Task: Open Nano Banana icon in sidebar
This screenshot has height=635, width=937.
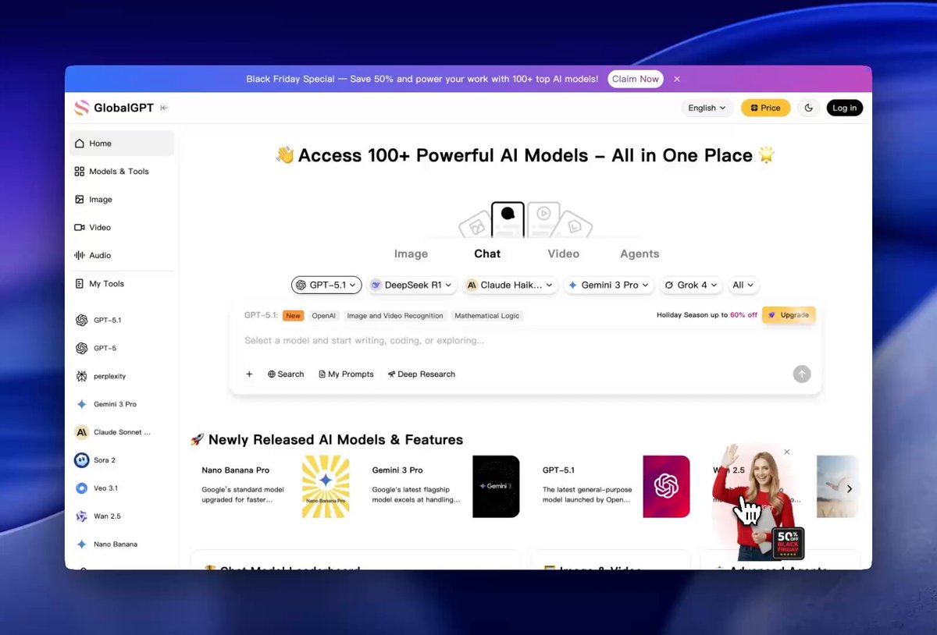Action: (81, 545)
